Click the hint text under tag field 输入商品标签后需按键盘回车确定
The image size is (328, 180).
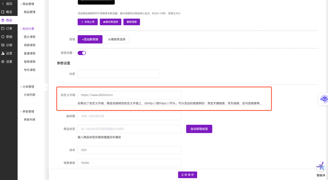(99, 137)
